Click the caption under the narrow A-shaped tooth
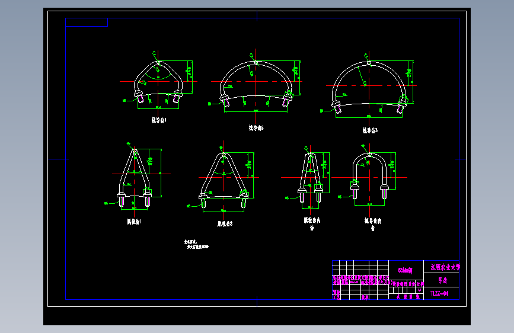The width and height of the screenshot is (514, 333). click(x=134, y=222)
